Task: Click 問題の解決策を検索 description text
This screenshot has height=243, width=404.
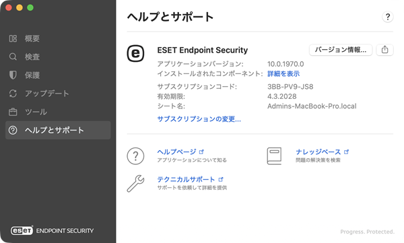Action: pos(318,160)
